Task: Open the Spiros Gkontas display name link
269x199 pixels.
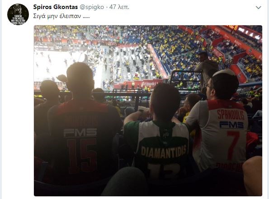Action: pyautogui.click(x=56, y=7)
